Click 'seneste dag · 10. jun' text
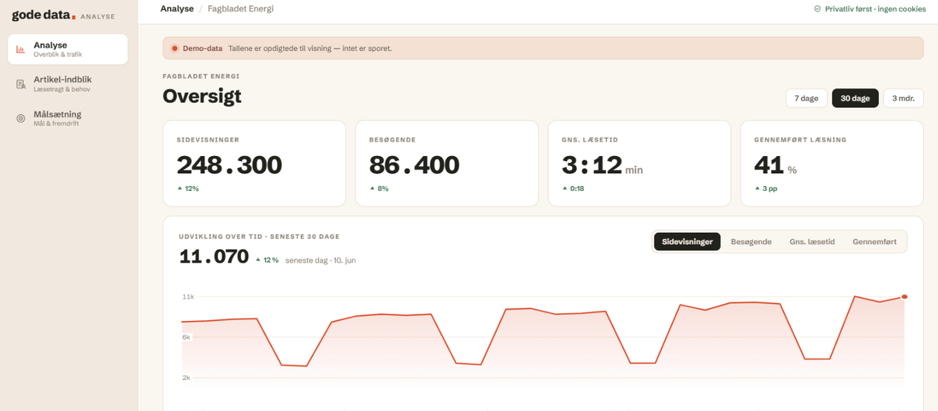The image size is (938, 411). click(320, 261)
